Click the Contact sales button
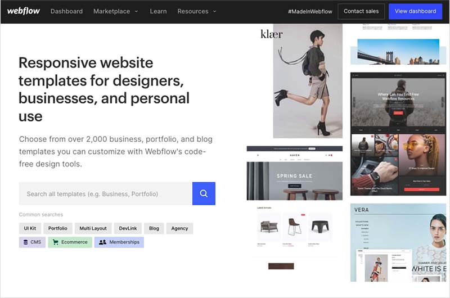 361,11
